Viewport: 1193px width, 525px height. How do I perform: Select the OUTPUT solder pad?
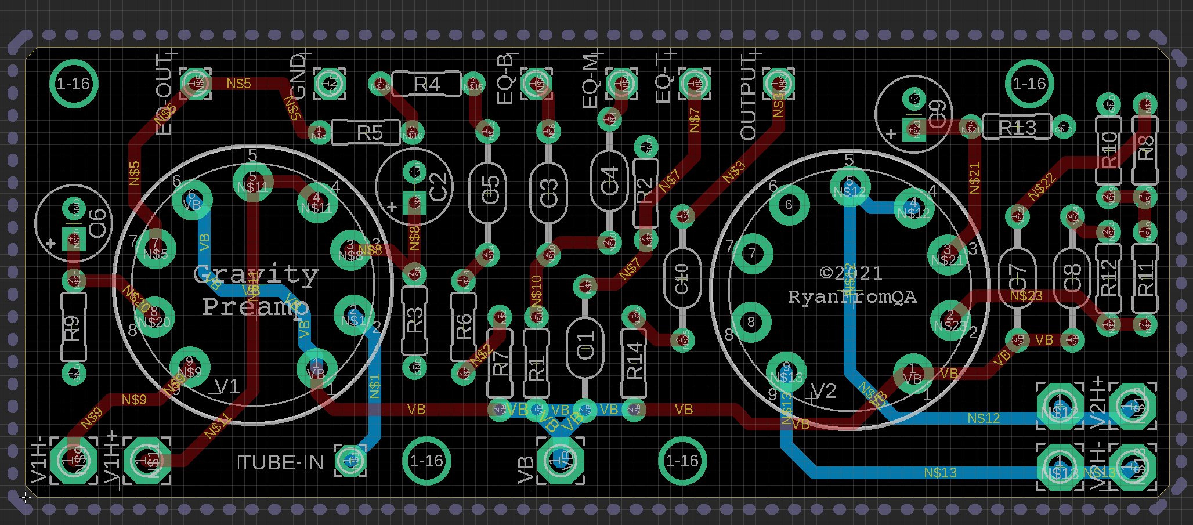click(x=778, y=84)
